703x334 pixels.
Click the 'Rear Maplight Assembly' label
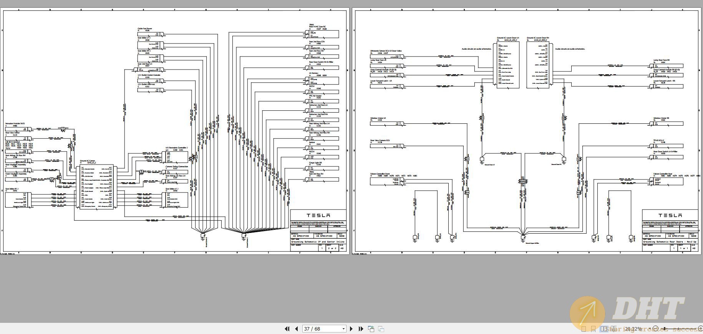click(x=16, y=165)
